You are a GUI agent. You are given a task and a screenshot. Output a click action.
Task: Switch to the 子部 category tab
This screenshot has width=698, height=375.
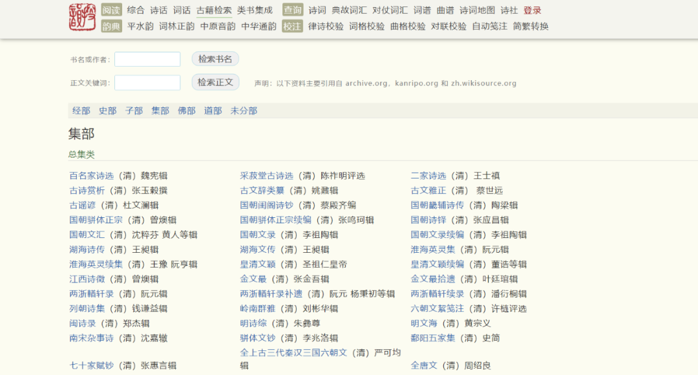pyautogui.click(x=134, y=111)
